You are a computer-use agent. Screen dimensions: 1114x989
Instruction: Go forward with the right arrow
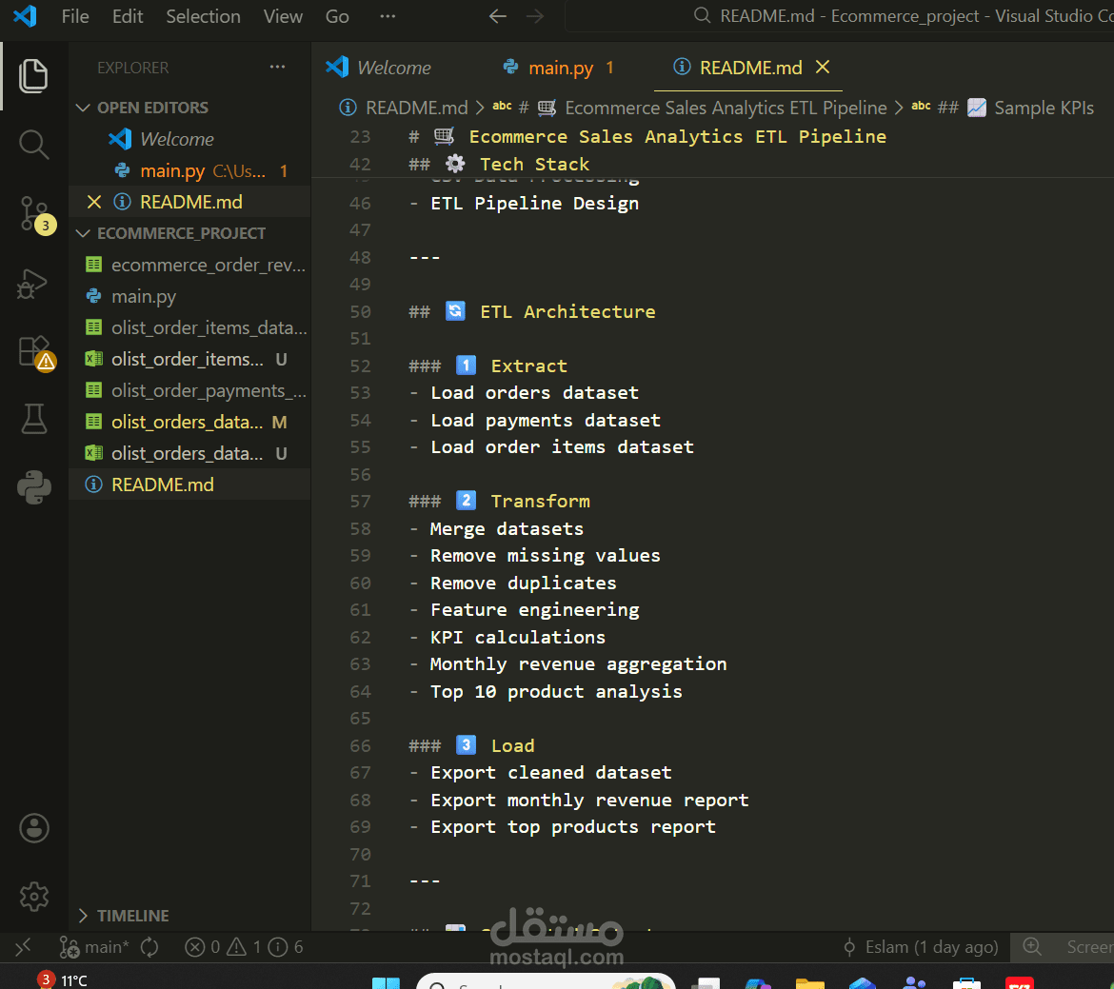535,15
